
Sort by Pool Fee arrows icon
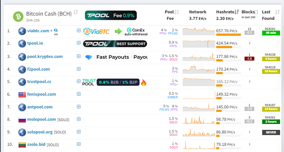(177, 12)
